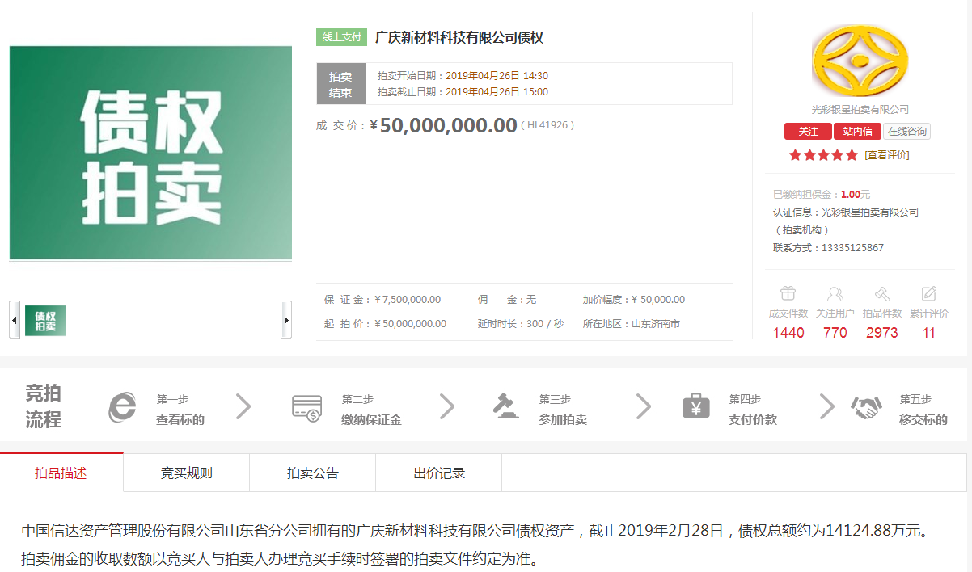
Task: Switch to 竞买规则 tab
Action: tap(187, 473)
